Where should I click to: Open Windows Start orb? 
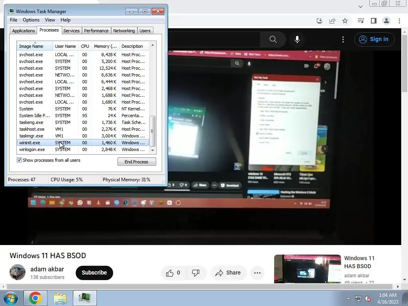10,298
